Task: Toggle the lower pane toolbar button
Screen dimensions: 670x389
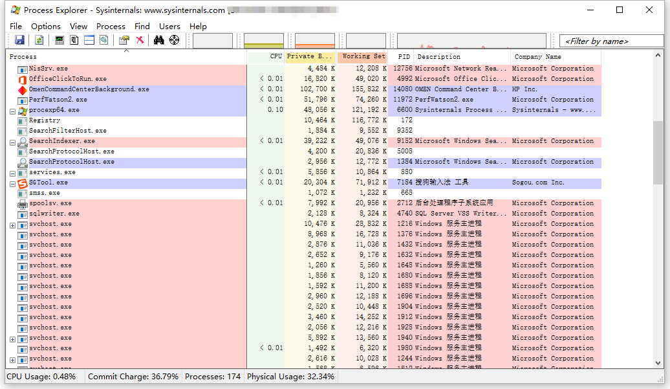Action: point(89,41)
